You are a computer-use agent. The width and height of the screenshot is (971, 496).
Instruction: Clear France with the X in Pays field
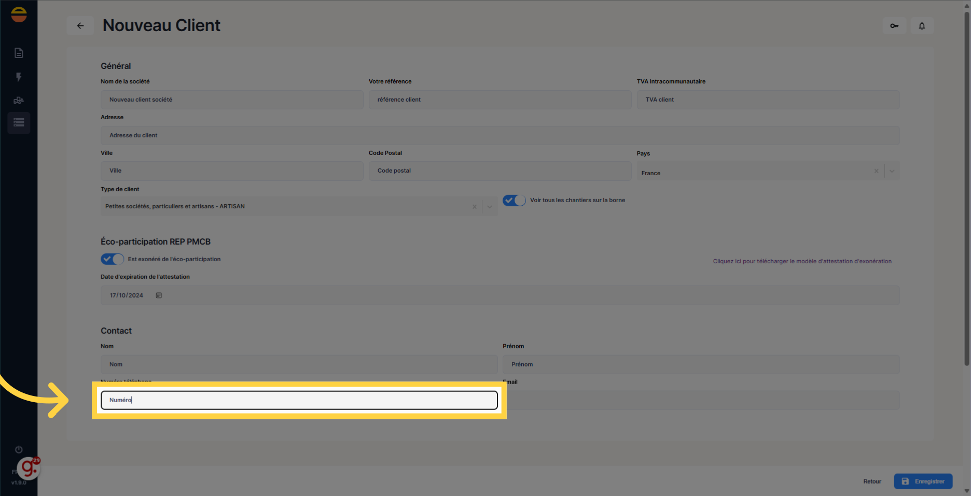click(x=876, y=171)
